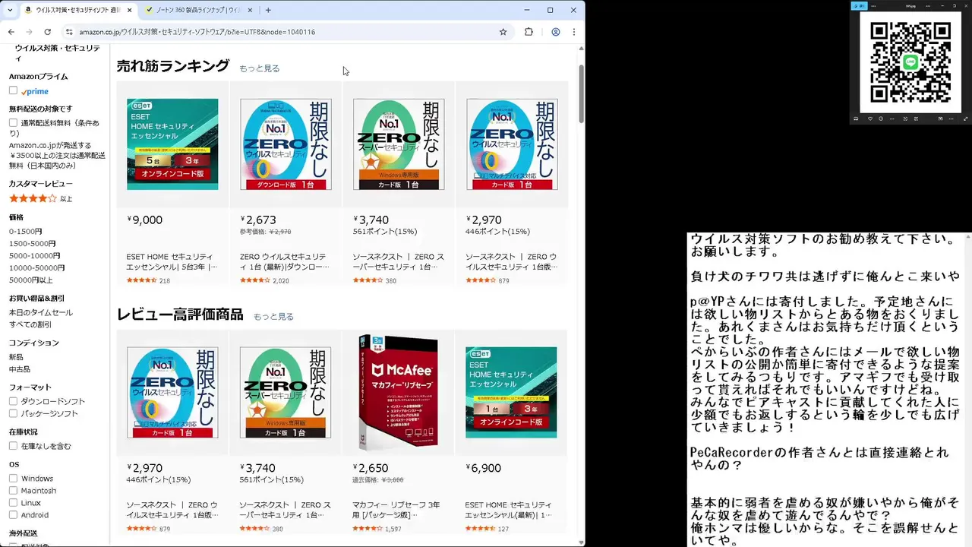Toggle 在庫なしを含む checkbox

(x=14, y=446)
